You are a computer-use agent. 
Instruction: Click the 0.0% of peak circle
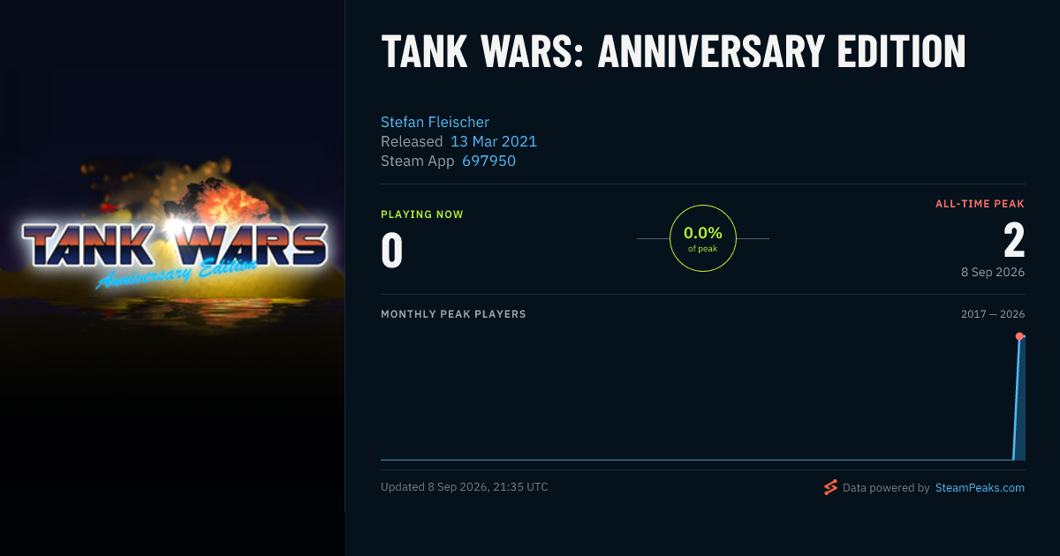(x=703, y=238)
